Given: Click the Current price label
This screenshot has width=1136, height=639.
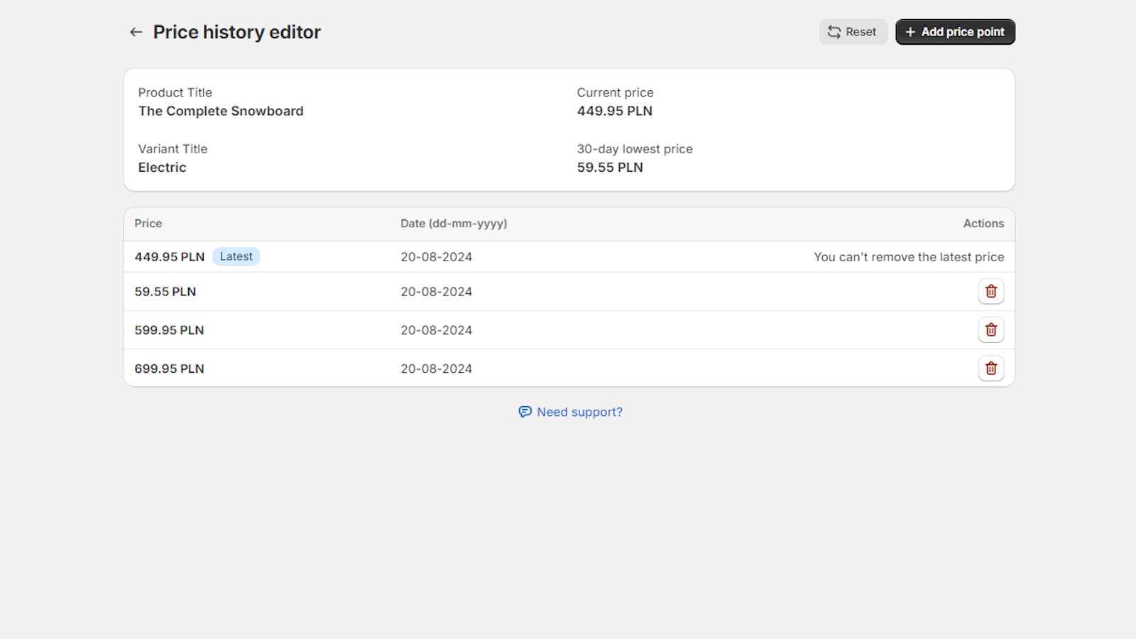Looking at the screenshot, I should [615, 92].
